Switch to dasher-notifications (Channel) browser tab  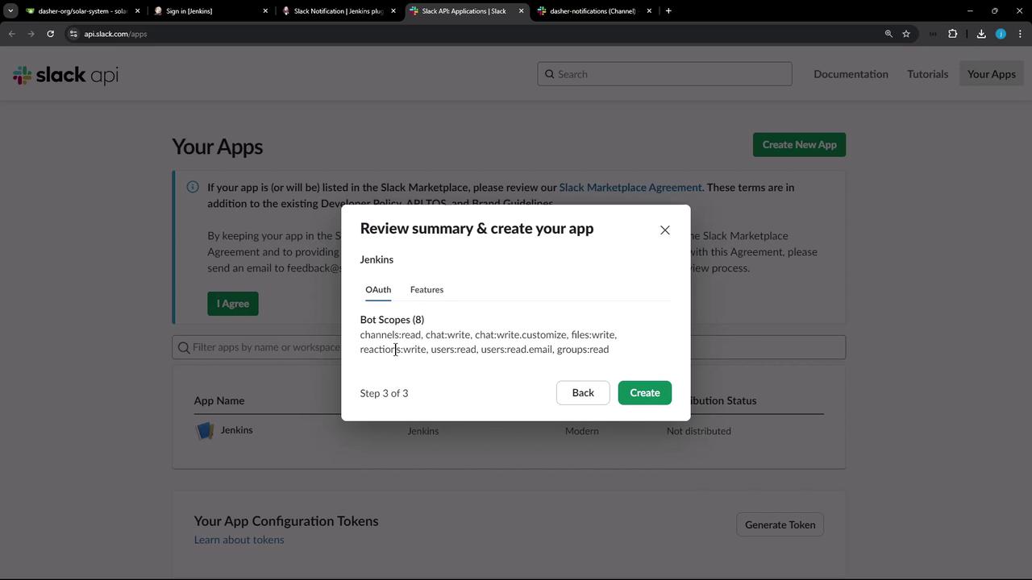[x=595, y=11]
